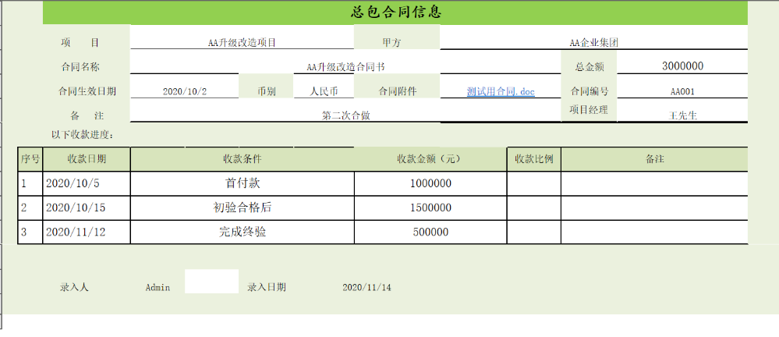Click the project name field AA升级改造项目

[x=242, y=43]
